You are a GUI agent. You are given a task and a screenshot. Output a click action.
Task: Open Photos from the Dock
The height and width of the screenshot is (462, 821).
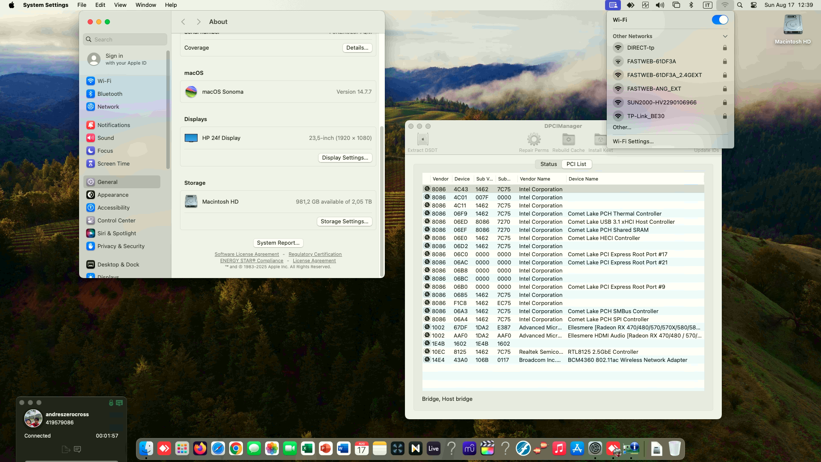click(x=272, y=448)
